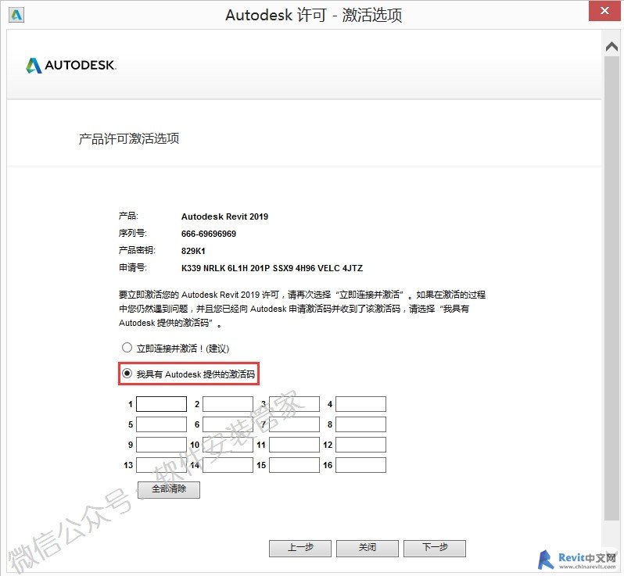Go back with the '上一步' button
This screenshot has height=576, width=624.
click(x=300, y=548)
